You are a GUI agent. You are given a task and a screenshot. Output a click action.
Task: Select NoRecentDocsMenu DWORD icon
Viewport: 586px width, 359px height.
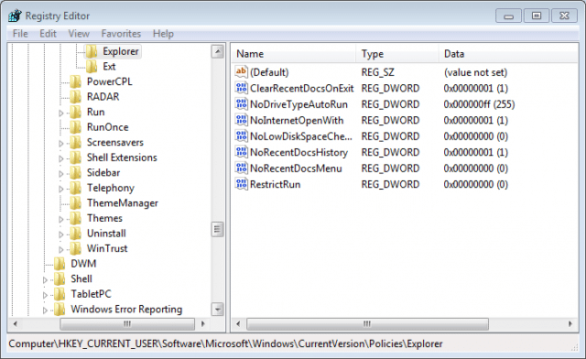point(242,169)
